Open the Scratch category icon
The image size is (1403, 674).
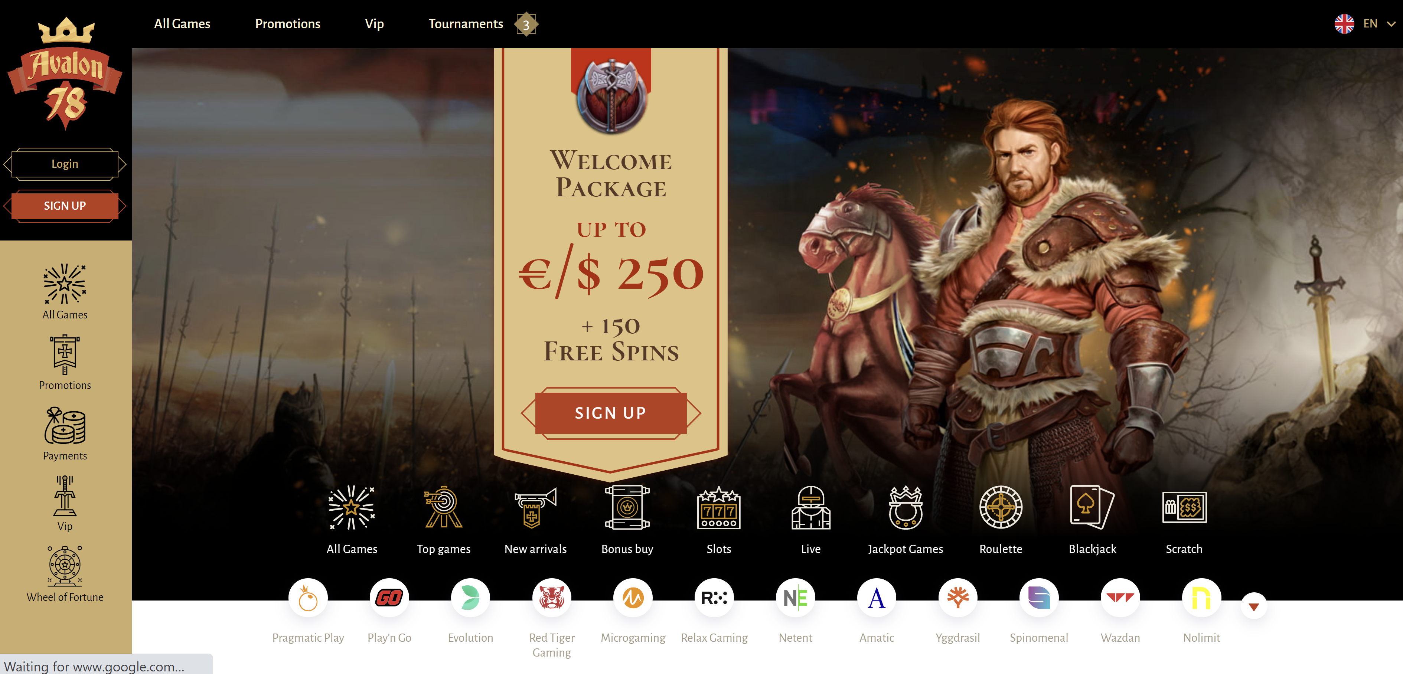[1184, 507]
